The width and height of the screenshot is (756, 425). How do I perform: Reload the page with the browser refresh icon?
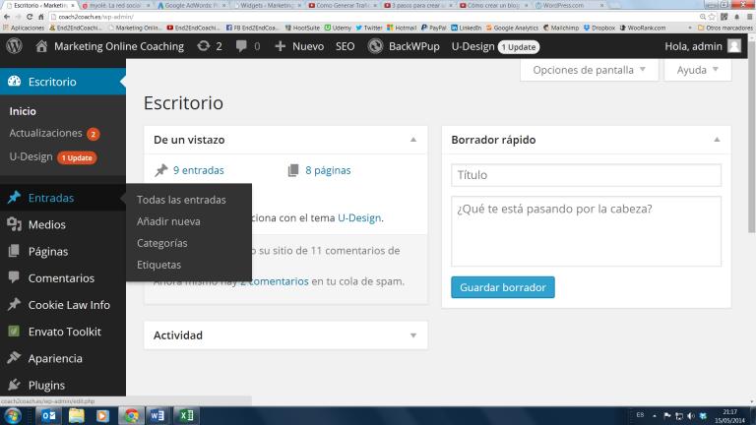[30, 17]
